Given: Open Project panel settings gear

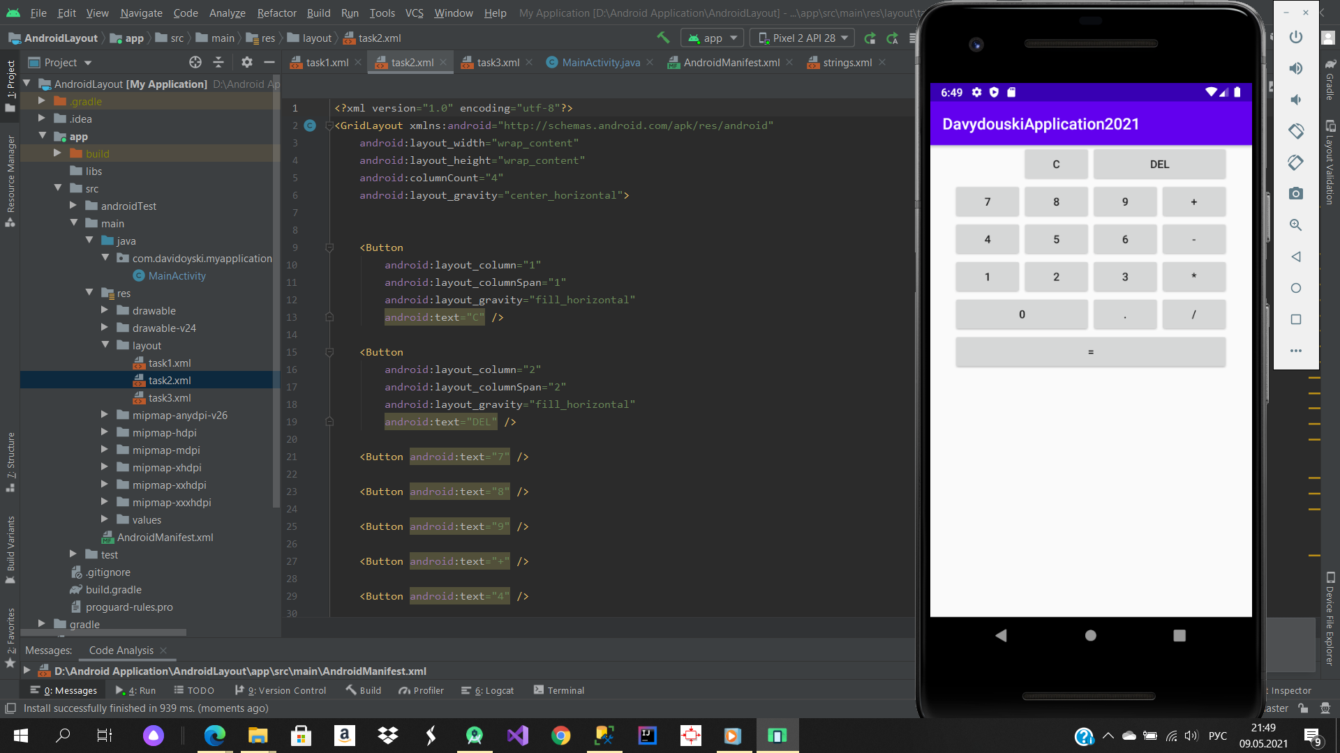Looking at the screenshot, I should click(247, 62).
